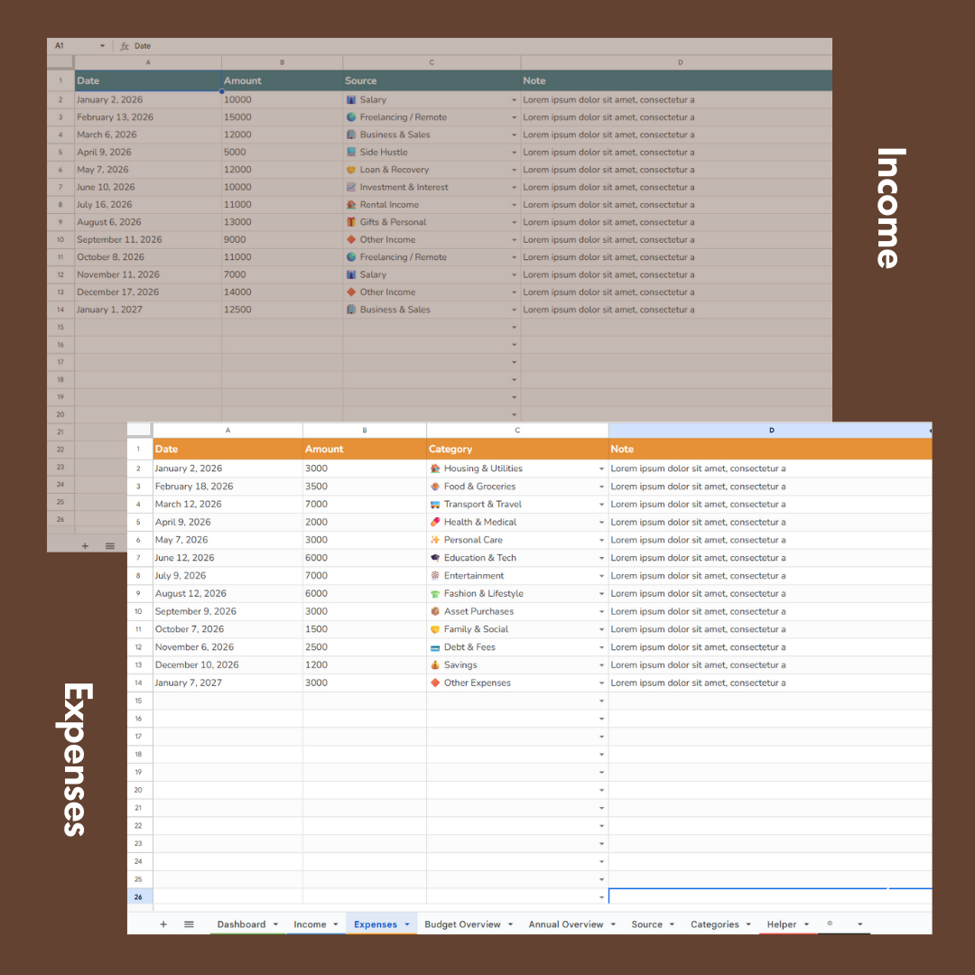Screen dimensions: 975x975
Task: Click the Gifts & Personal gift icon
Action: click(351, 222)
